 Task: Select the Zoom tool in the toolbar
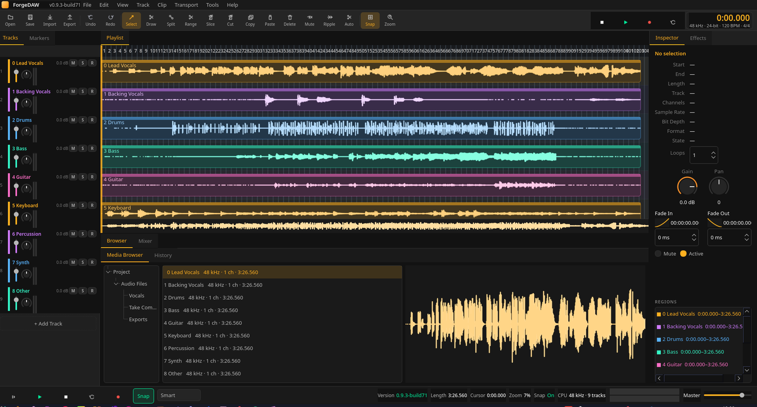390,20
